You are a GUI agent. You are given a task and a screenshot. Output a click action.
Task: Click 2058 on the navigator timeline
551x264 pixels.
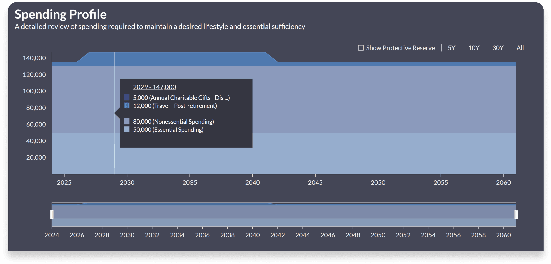(478, 235)
